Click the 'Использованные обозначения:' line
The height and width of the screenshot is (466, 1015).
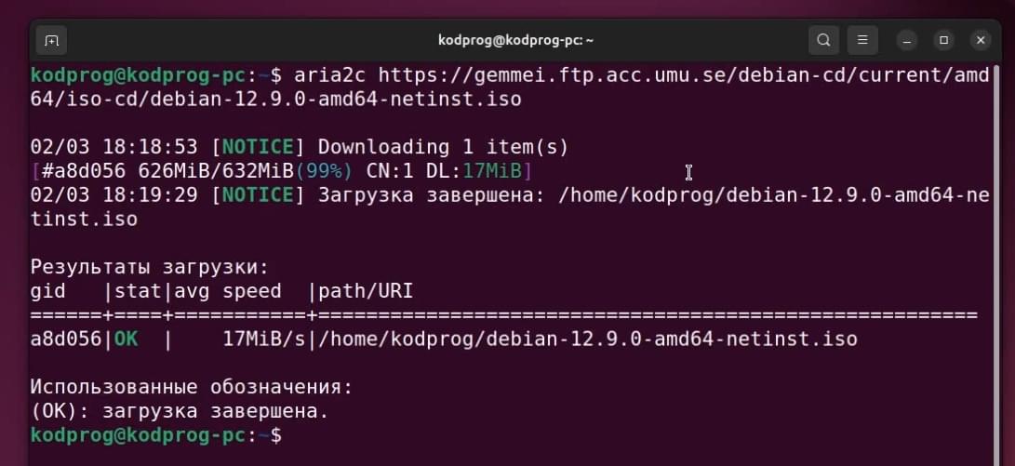point(192,387)
